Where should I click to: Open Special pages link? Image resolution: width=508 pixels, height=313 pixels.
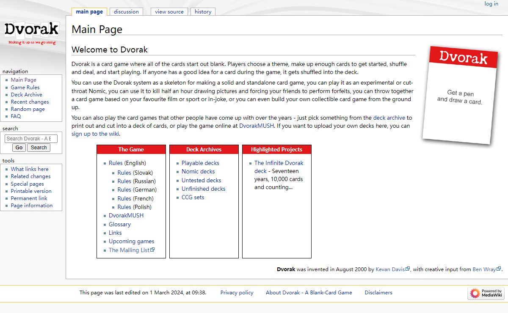[28, 184]
